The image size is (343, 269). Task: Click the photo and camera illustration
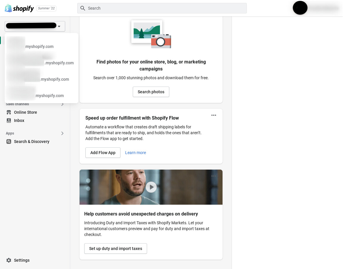click(x=151, y=34)
